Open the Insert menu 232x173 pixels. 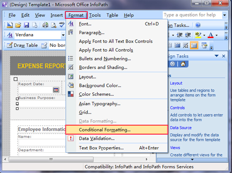tap(57, 15)
